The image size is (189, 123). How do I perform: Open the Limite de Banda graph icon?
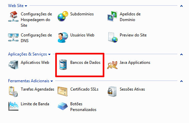13,106
